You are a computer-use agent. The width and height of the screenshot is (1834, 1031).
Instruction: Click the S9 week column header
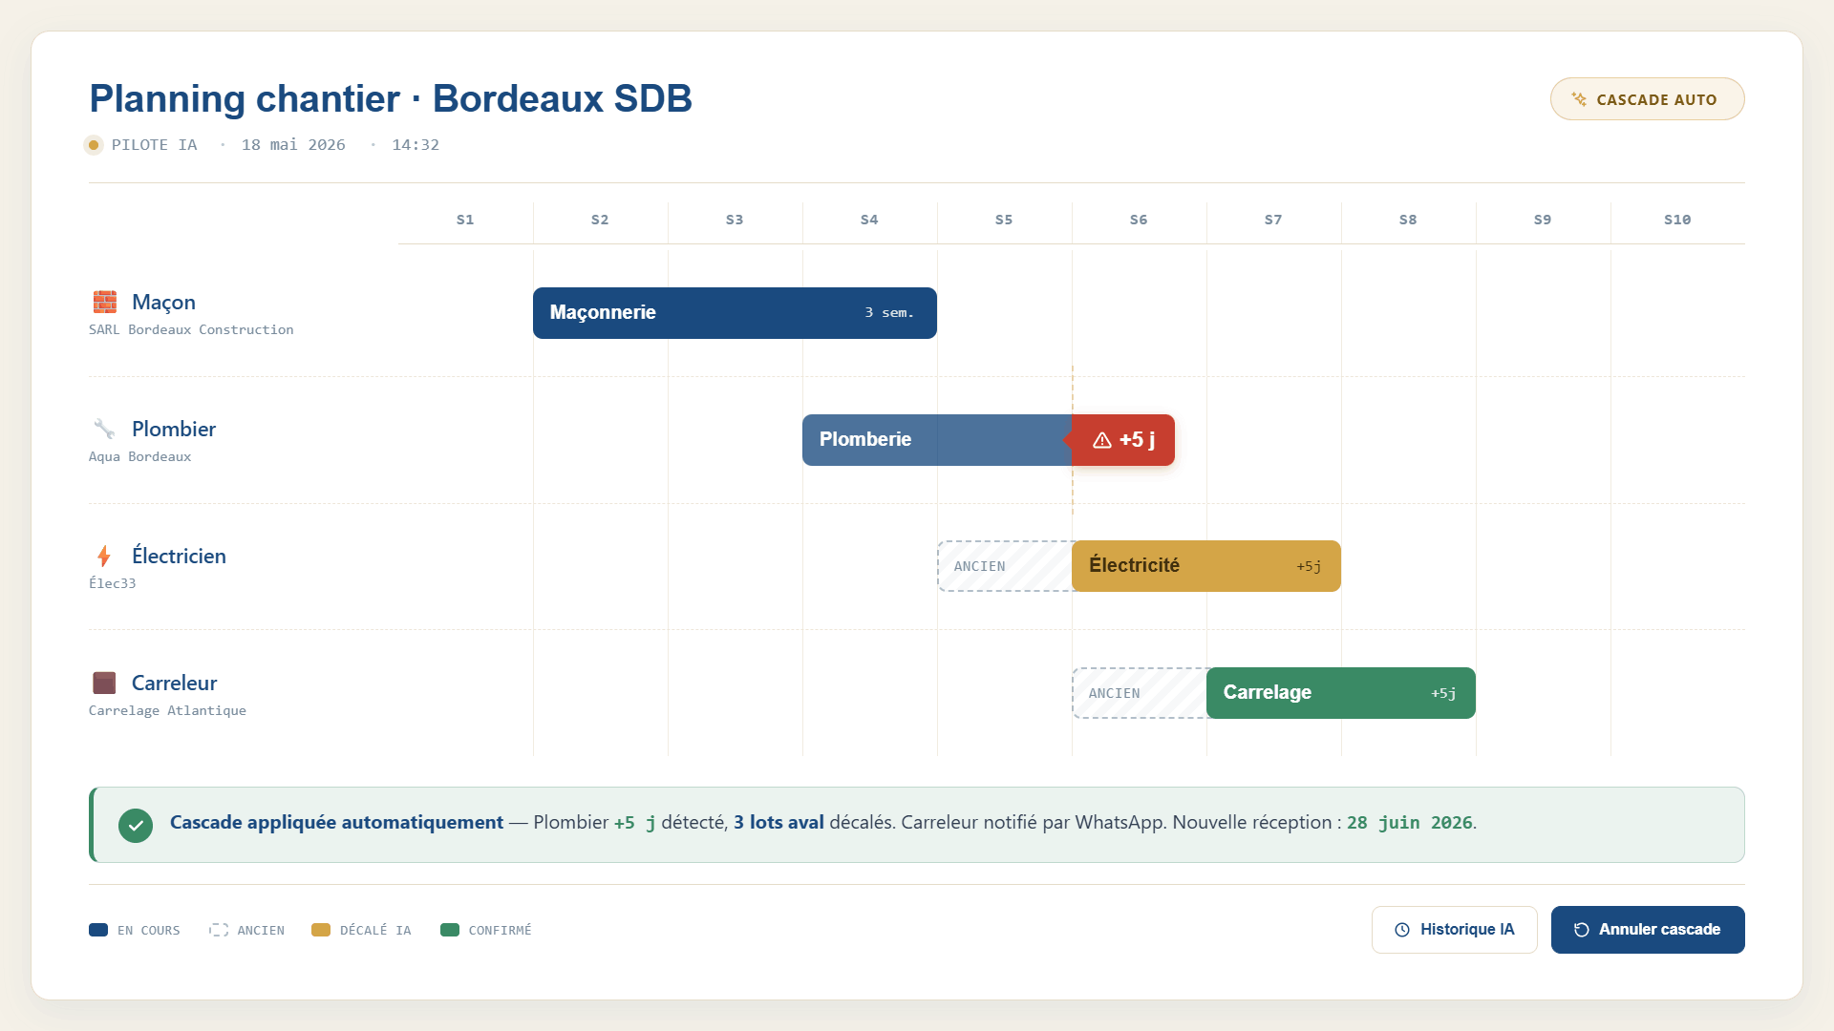[x=1543, y=220]
